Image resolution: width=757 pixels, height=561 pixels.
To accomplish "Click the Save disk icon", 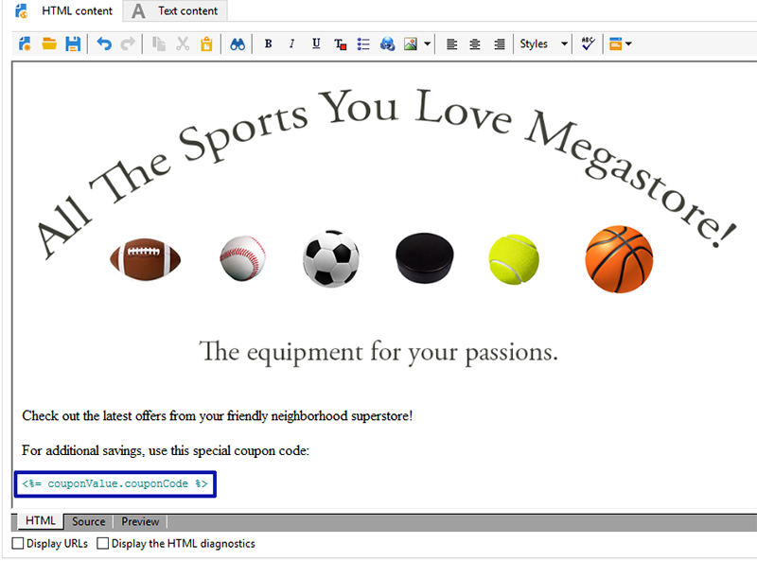I will click(x=73, y=44).
